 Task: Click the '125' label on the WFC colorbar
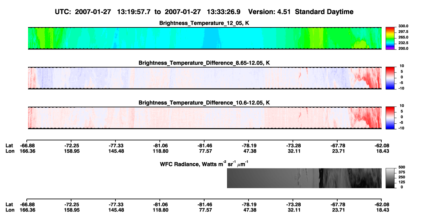402,182
